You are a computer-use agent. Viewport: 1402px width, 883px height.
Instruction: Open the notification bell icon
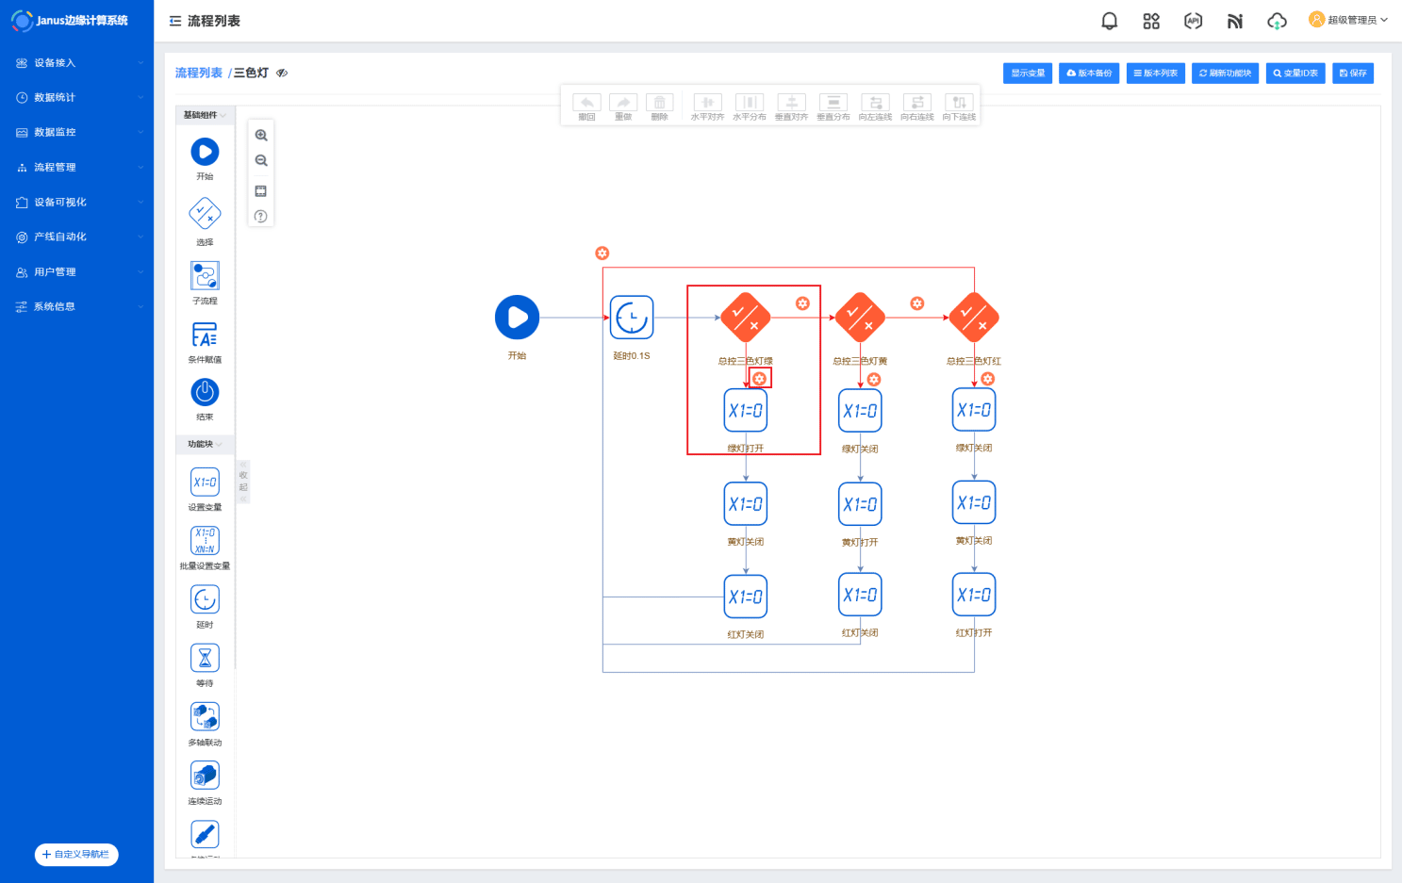(1110, 21)
